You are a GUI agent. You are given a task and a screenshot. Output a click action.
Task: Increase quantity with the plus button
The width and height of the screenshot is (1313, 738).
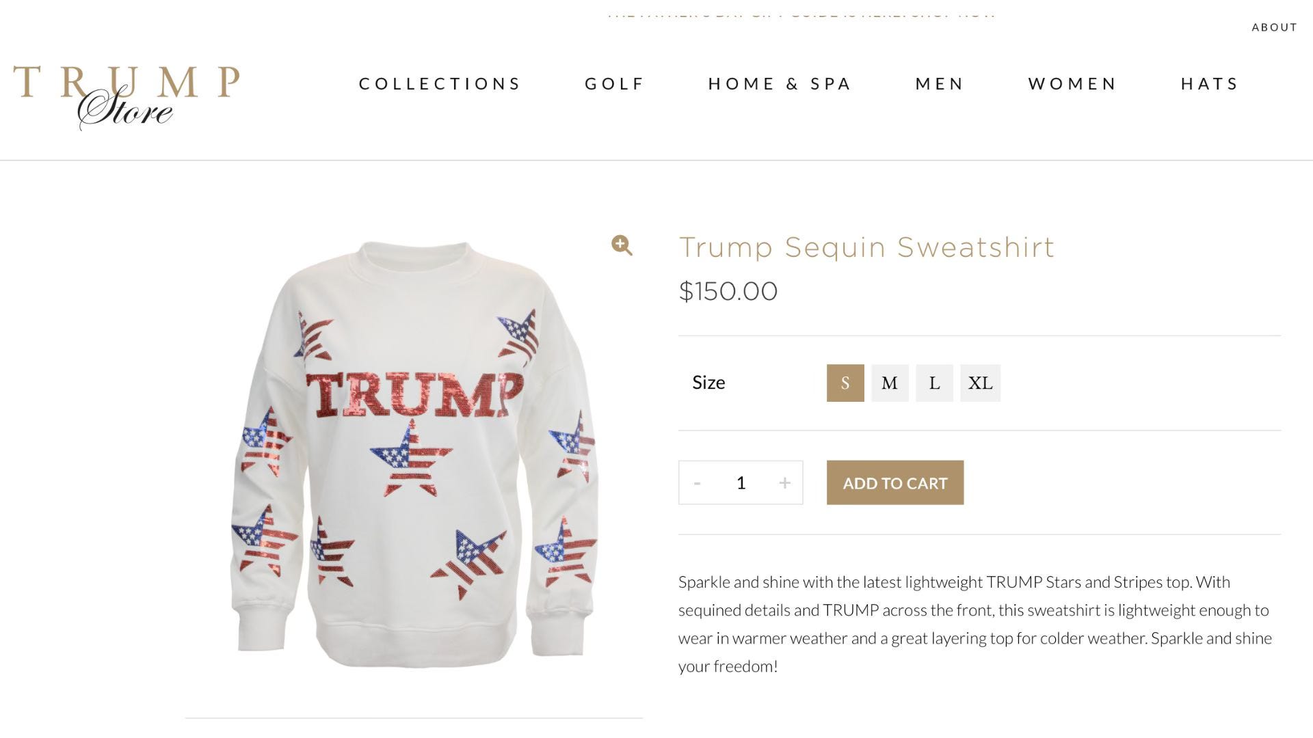(x=784, y=483)
